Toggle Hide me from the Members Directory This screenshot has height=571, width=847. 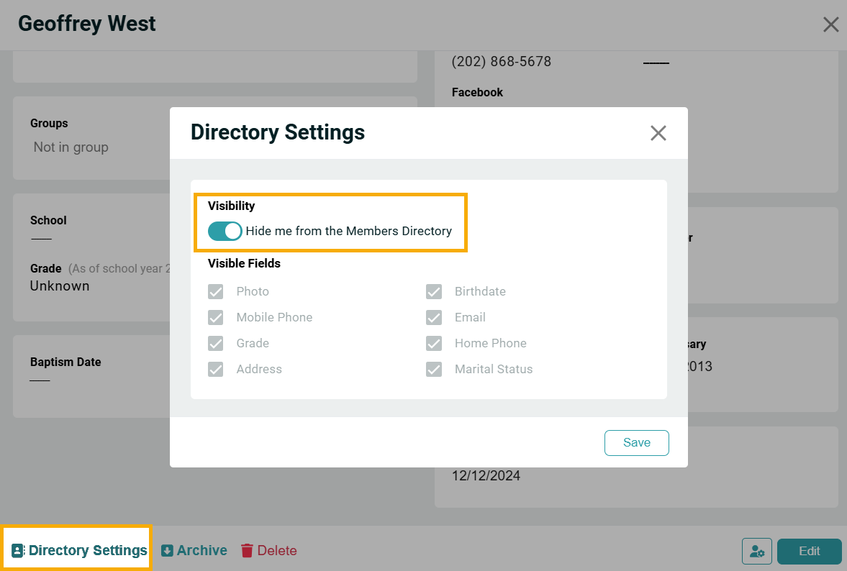point(225,231)
